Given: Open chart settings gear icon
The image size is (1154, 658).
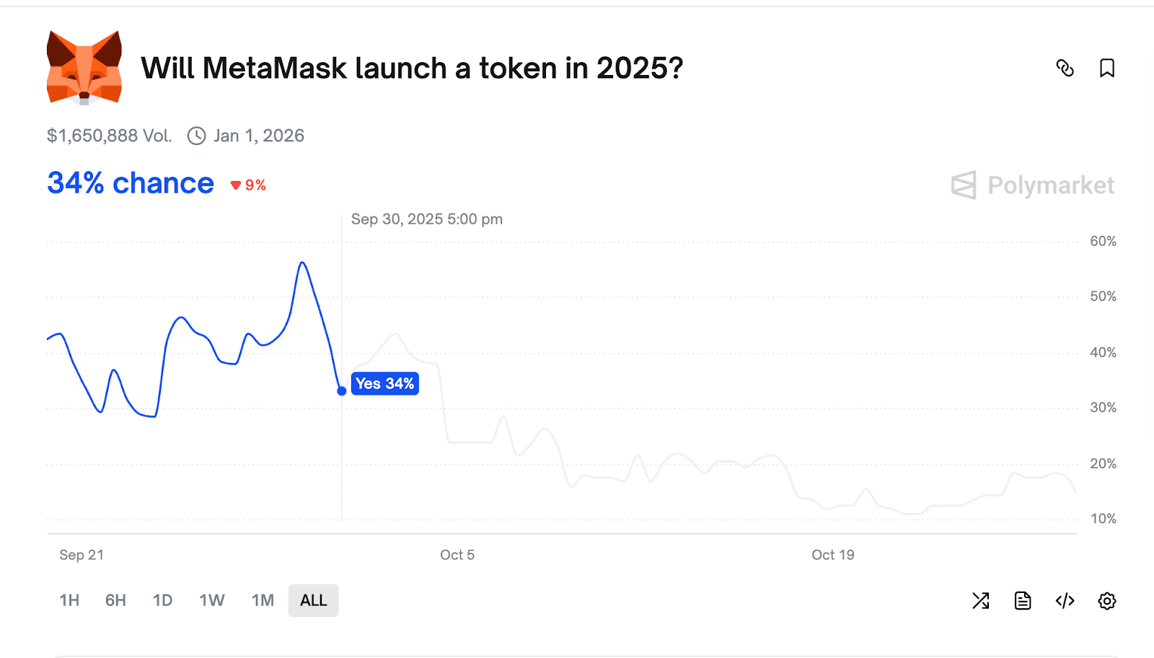Looking at the screenshot, I should (1106, 600).
